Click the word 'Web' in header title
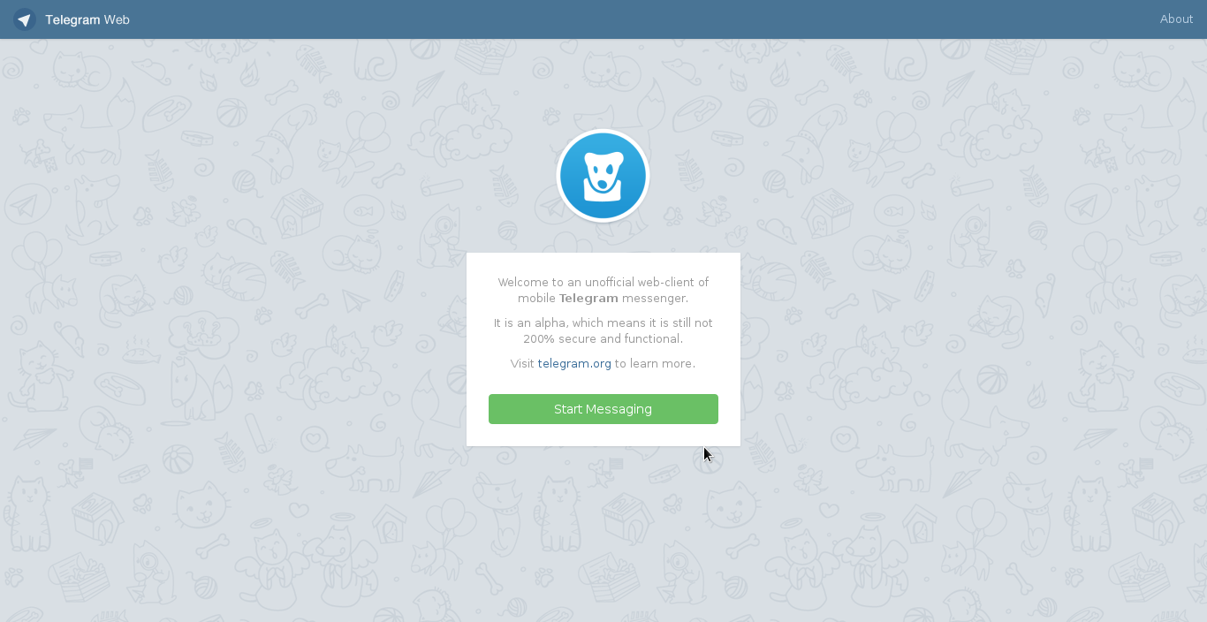1207x622 pixels. pyautogui.click(x=117, y=19)
